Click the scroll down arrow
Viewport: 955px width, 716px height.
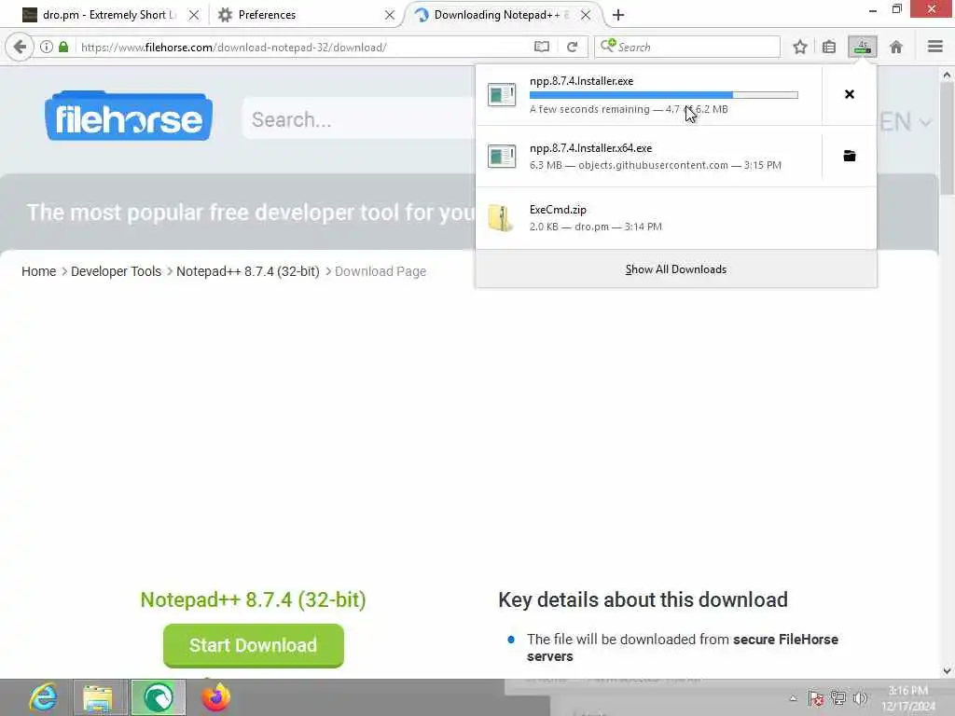click(946, 671)
